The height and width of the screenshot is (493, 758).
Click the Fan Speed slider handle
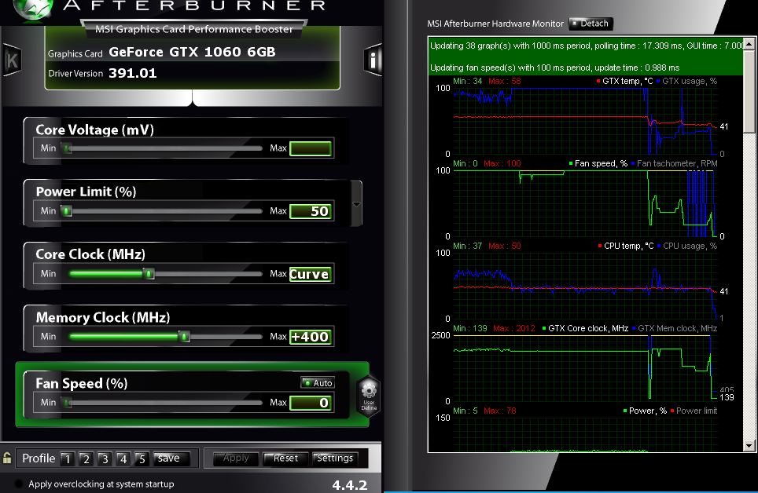(x=67, y=402)
